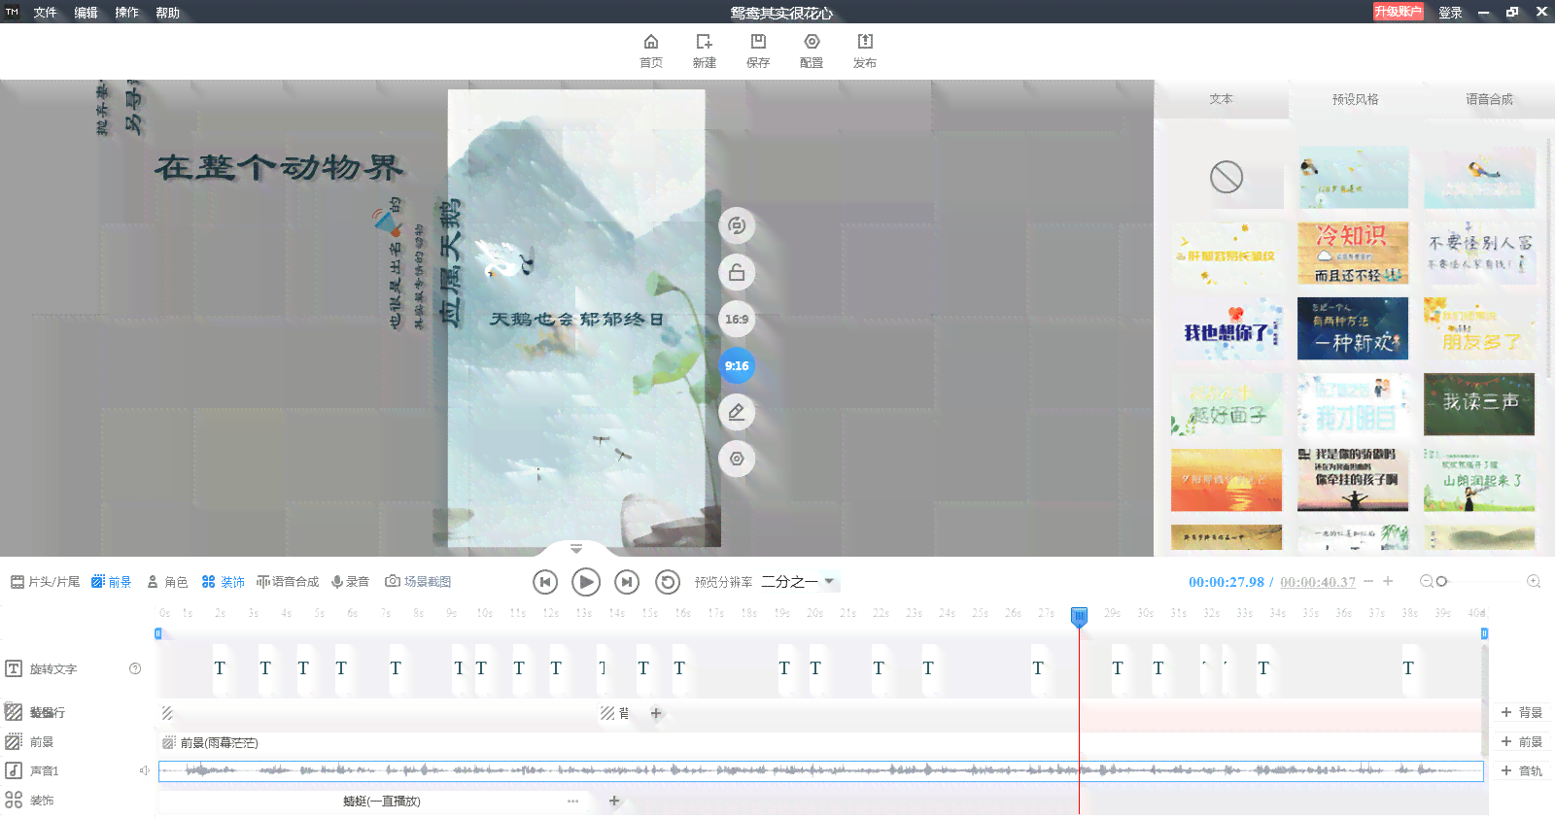Click 场景截图 camera in timeline toolbar
This screenshot has width=1555, height=819.
click(x=418, y=582)
